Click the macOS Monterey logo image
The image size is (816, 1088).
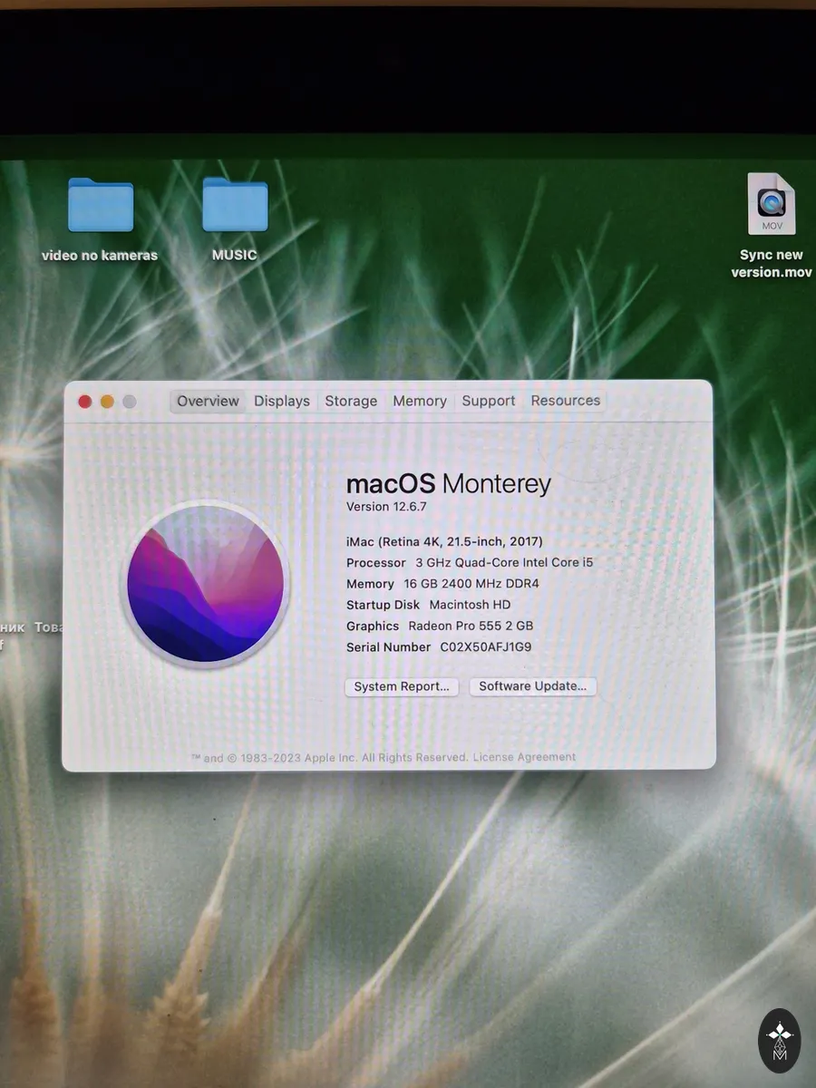pyautogui.click(x=205, y=584)
